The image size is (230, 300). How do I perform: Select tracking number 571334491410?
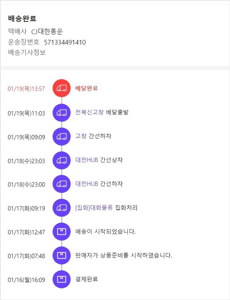pos(65,42)
